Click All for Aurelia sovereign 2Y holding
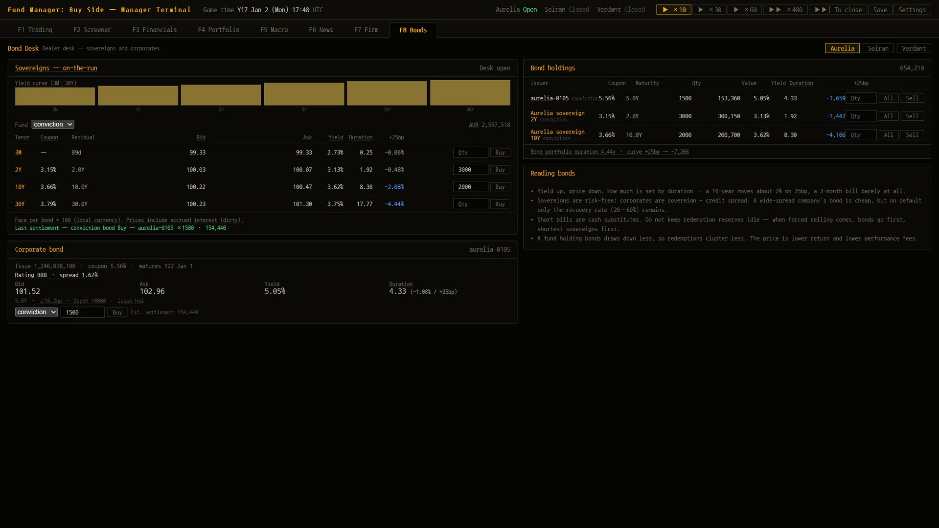The width and height of the screenshot is (939, 528). pos(888,116)
